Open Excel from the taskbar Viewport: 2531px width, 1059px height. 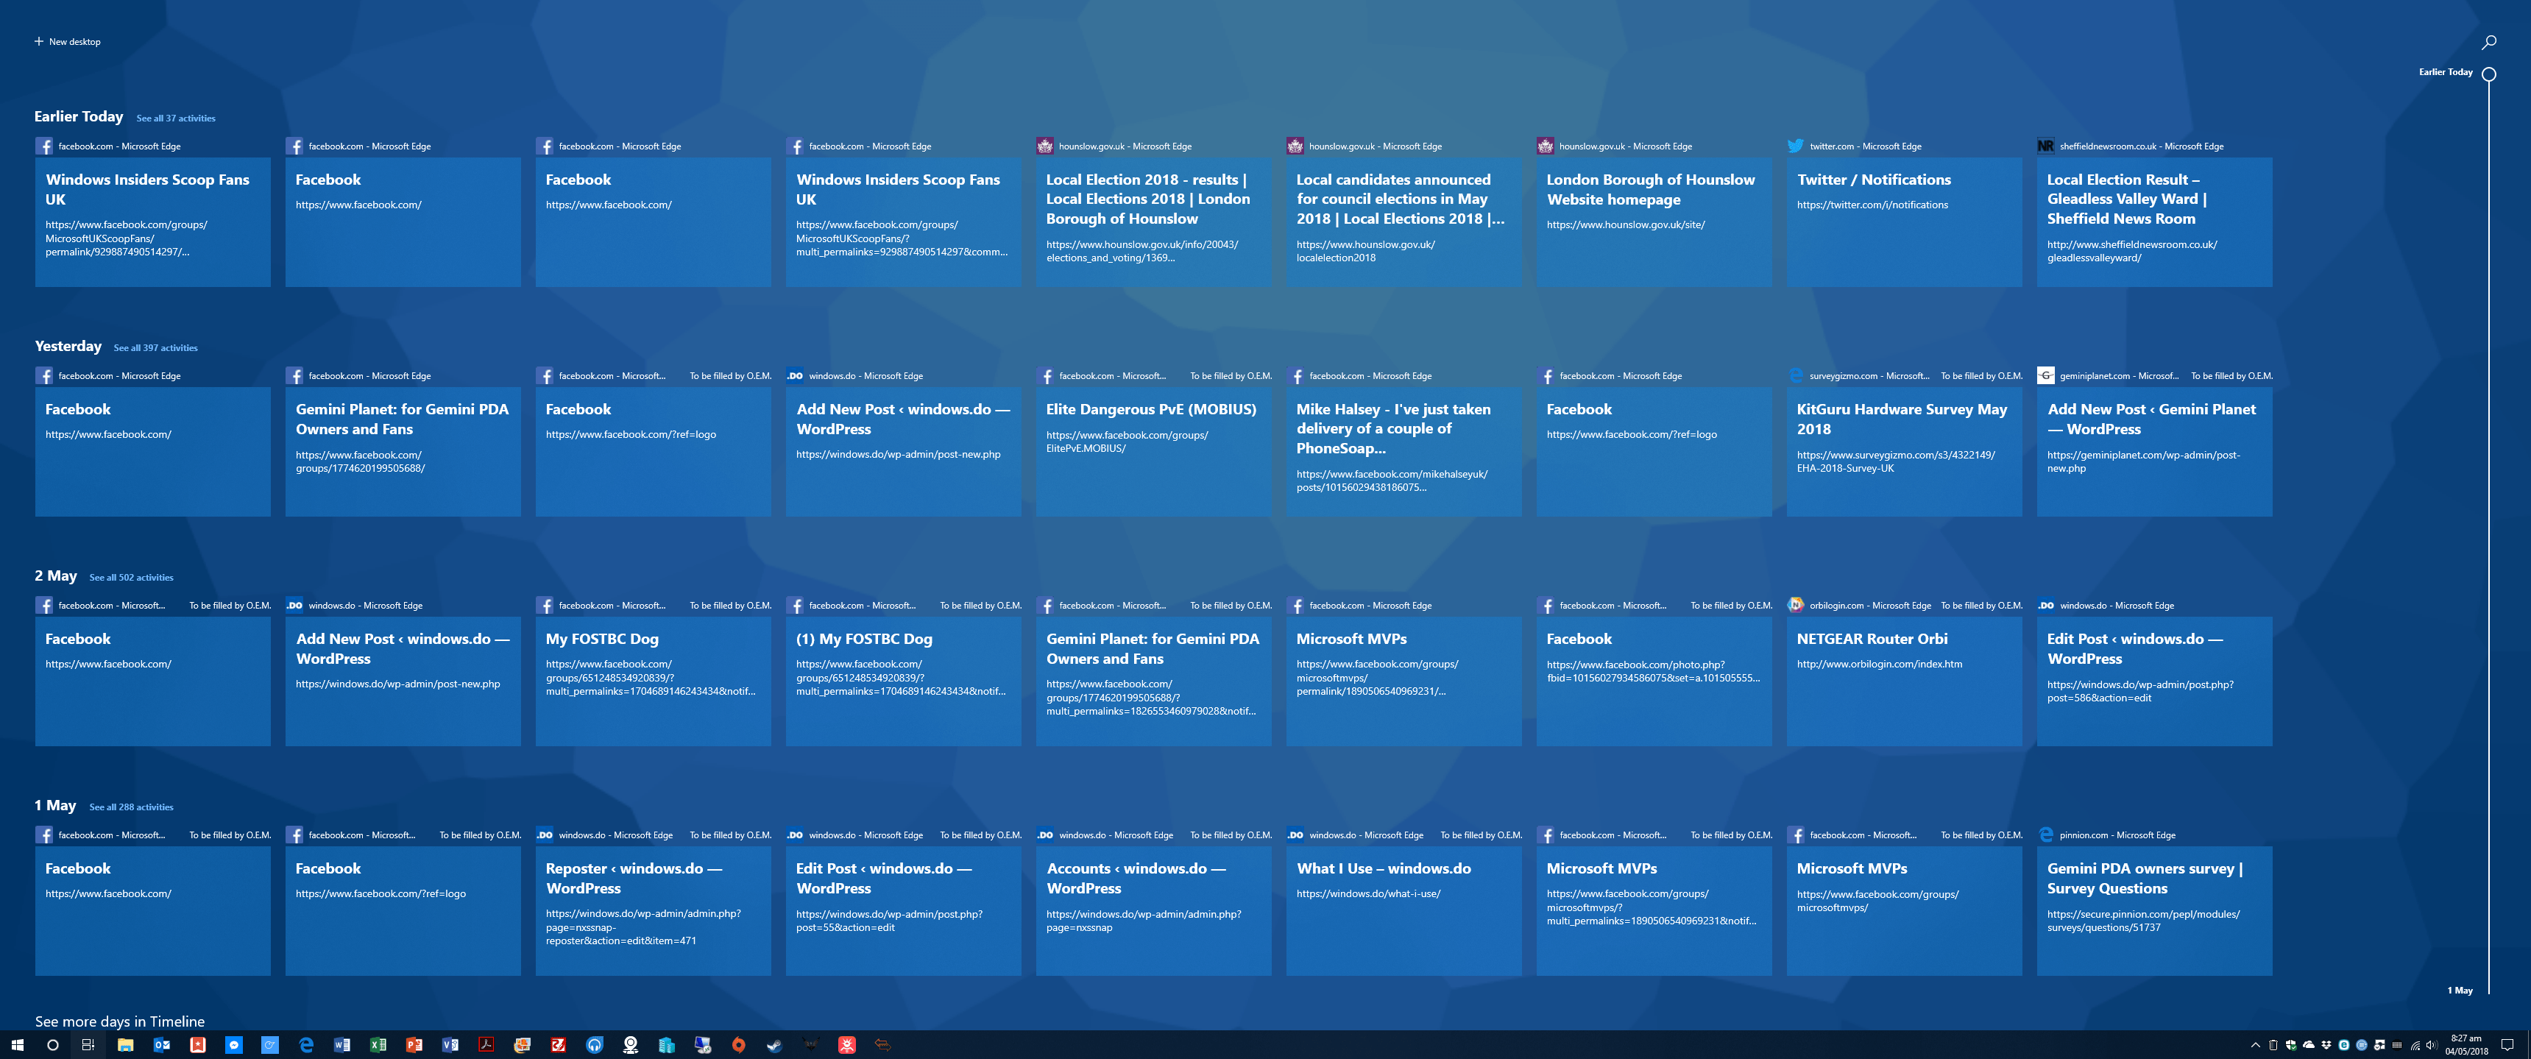point(378,1045)
